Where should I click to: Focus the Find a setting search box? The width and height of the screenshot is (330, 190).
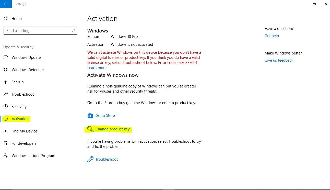click(x=40, y=31)
